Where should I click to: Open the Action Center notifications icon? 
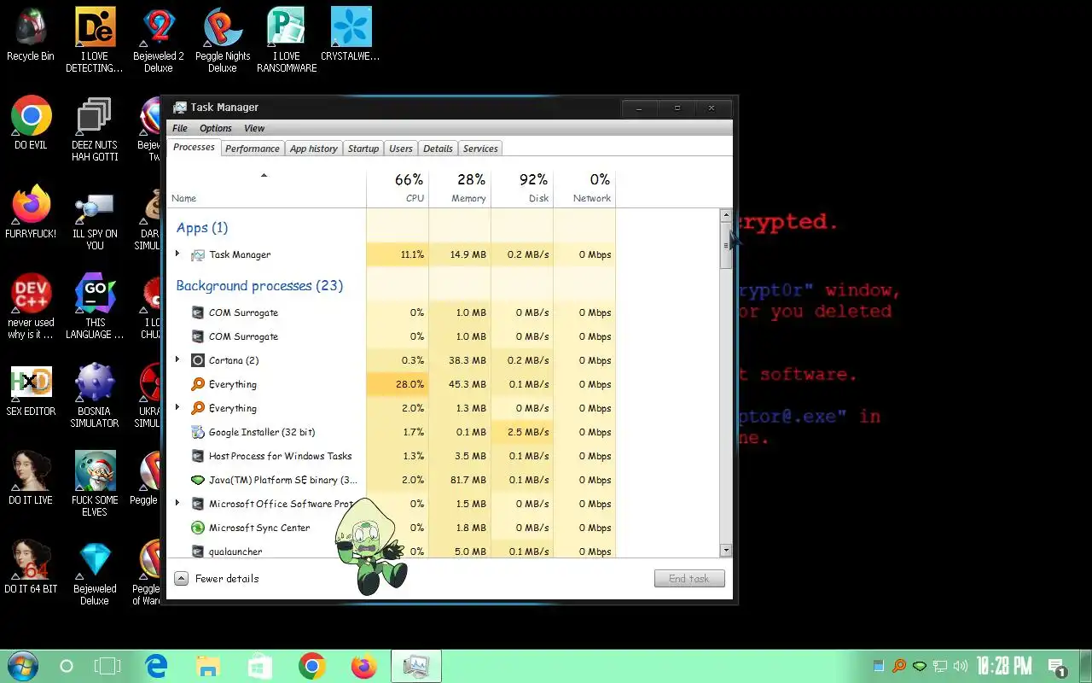(x=1057, y=667)
